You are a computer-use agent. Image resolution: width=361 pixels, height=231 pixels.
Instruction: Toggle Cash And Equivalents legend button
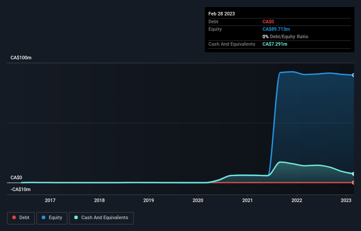pyautogui.click(x=101, y=218)
